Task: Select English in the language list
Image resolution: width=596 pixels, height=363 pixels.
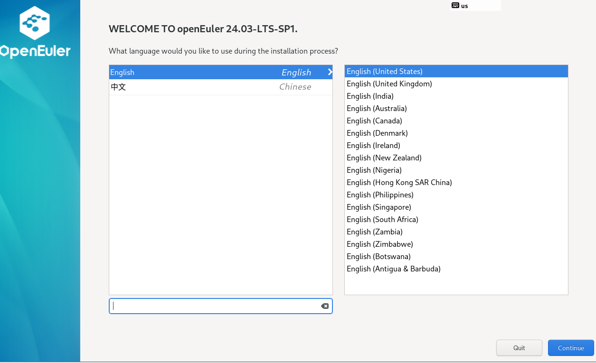Action: click(221, 72)
